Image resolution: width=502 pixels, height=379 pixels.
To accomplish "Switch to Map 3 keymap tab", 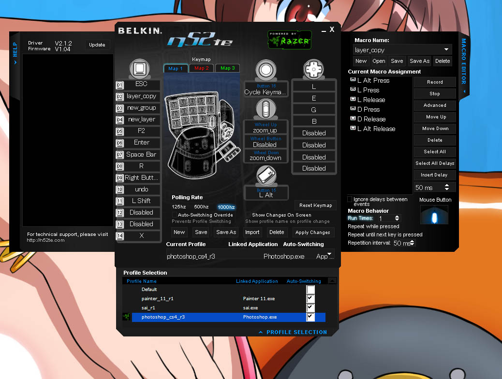I will (x=228, y=68).
